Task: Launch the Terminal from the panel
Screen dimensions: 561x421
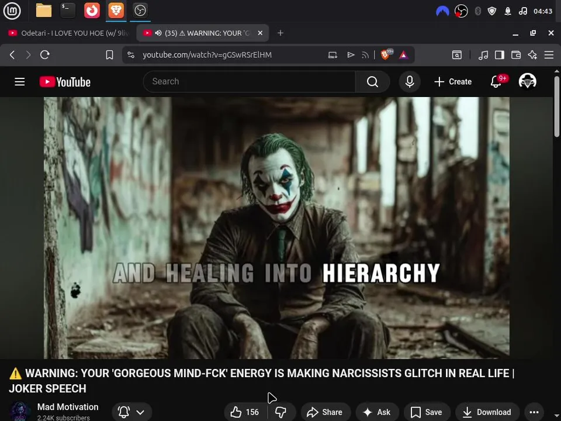Action: 68,11
